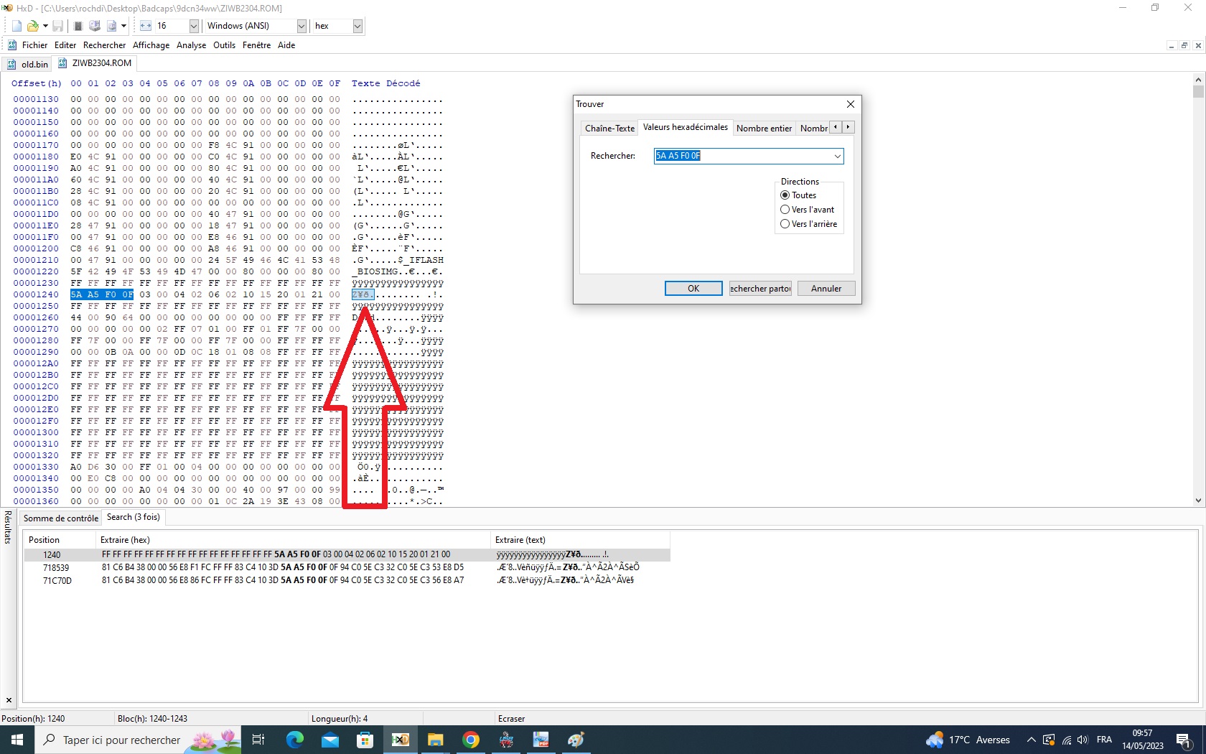Open the bytes-per-row 16 dropdown
Viewport: 1206px width, 754px height.
[x=194, y=26]
